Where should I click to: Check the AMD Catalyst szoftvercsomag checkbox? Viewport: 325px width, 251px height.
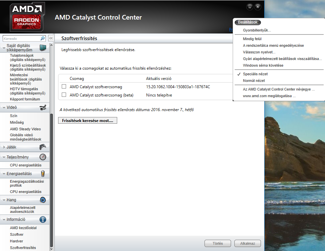[x=64, y=87]
